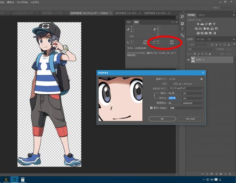This screenshot has width=236, height=183.
Task: Click the Info panel dock icon
Action: pos(182,28)
